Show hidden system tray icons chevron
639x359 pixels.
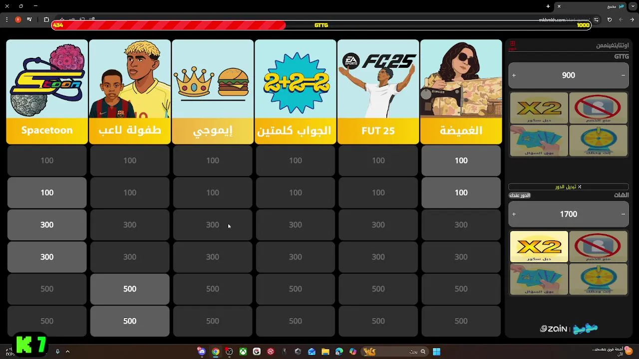pos(67,352)
